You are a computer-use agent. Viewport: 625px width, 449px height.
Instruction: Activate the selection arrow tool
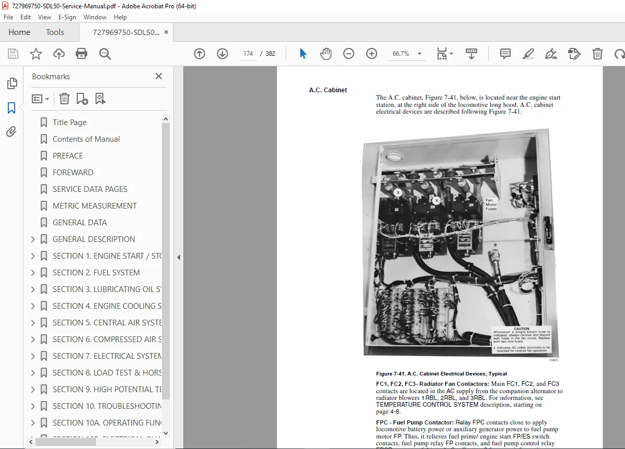click(x=303, y=54)
